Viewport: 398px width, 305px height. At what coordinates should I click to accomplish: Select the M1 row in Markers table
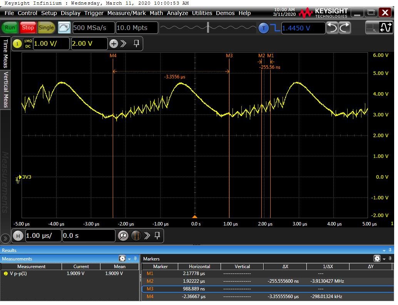pos(268,274)
